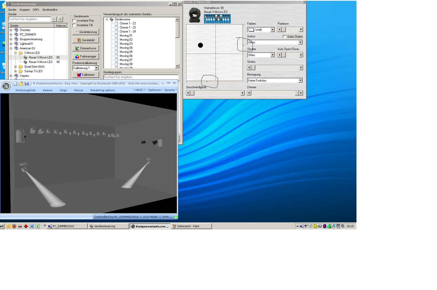Open the HILFE dropdown menu
Image resolution: width=437 pixels, height=290 pixels.
140,90
